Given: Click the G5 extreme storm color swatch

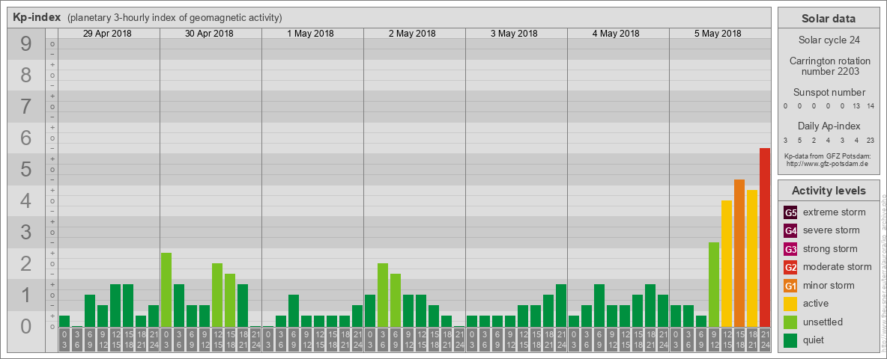Looking at the screenshot, I should point(791,213).
